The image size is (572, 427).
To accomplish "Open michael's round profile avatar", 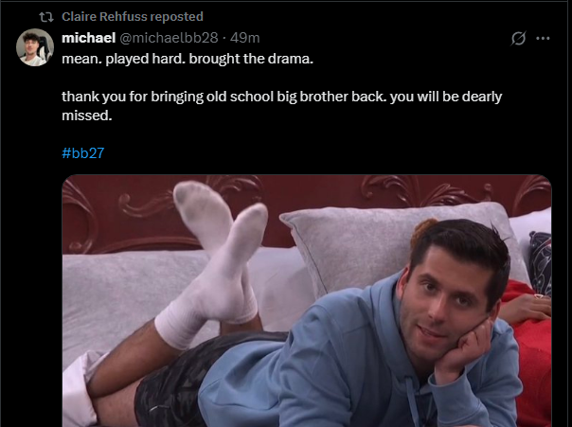I will click(x=35, y=47).
